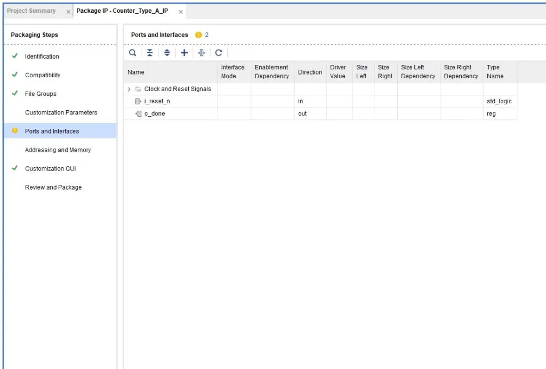
Task: Click the 'reg' type name cell
Action: pos(500,113)
